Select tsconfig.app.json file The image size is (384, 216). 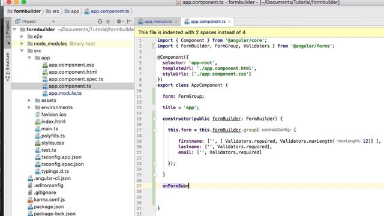[61, 157]
